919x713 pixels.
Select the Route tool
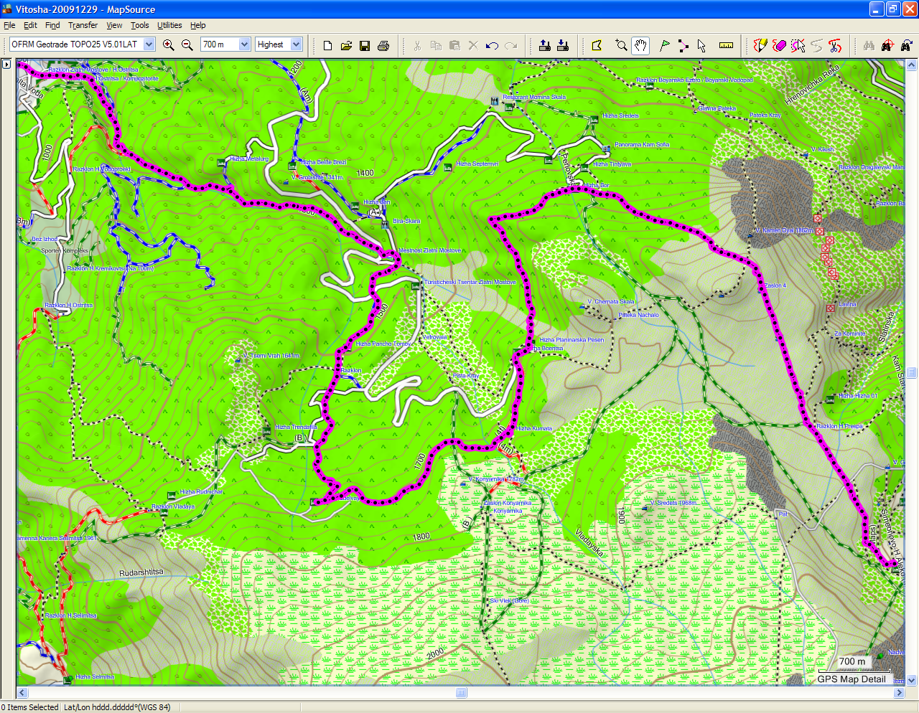point(683,45)
